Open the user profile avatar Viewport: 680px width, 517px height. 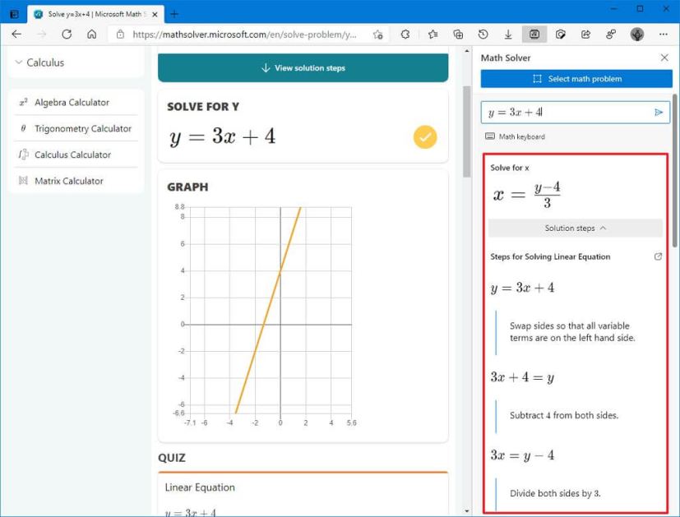tap(637, 35)
